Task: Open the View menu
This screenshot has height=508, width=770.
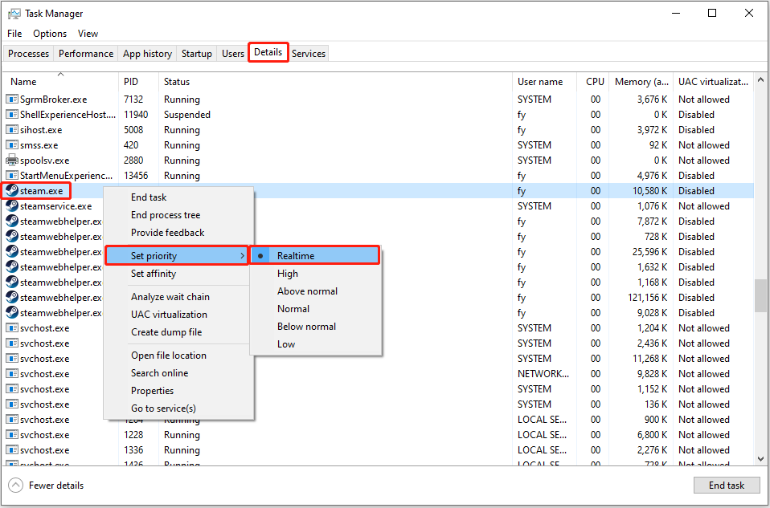Action: point(88,34)
